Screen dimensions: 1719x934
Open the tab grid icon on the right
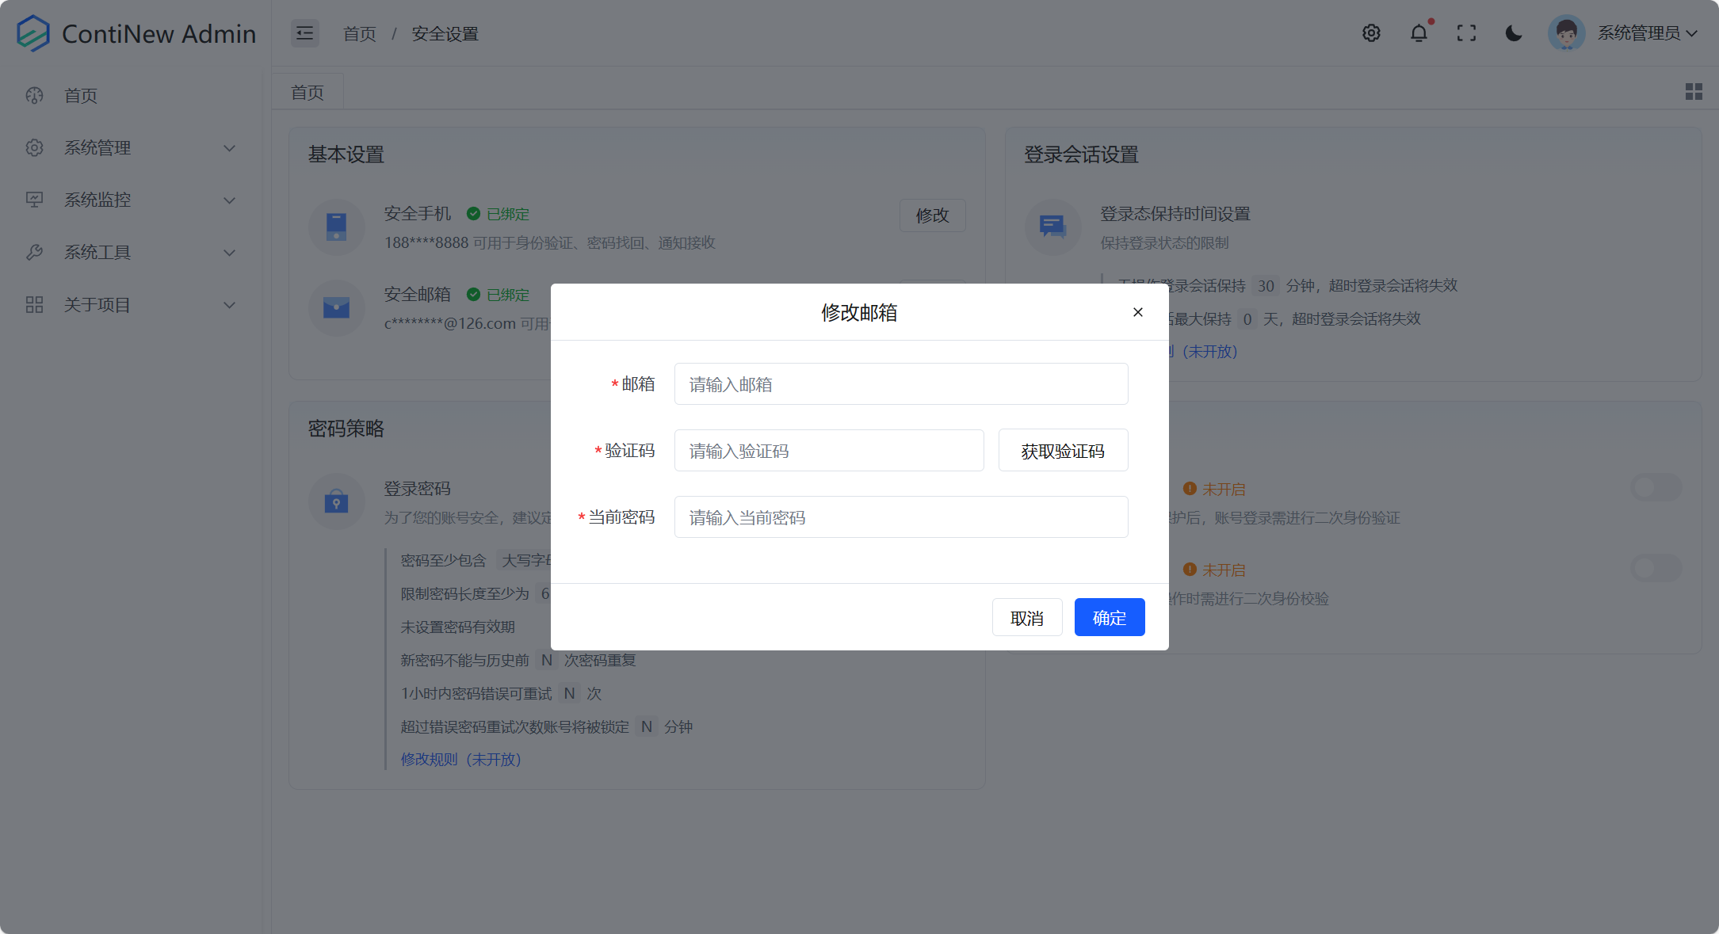coord(1694,91)
